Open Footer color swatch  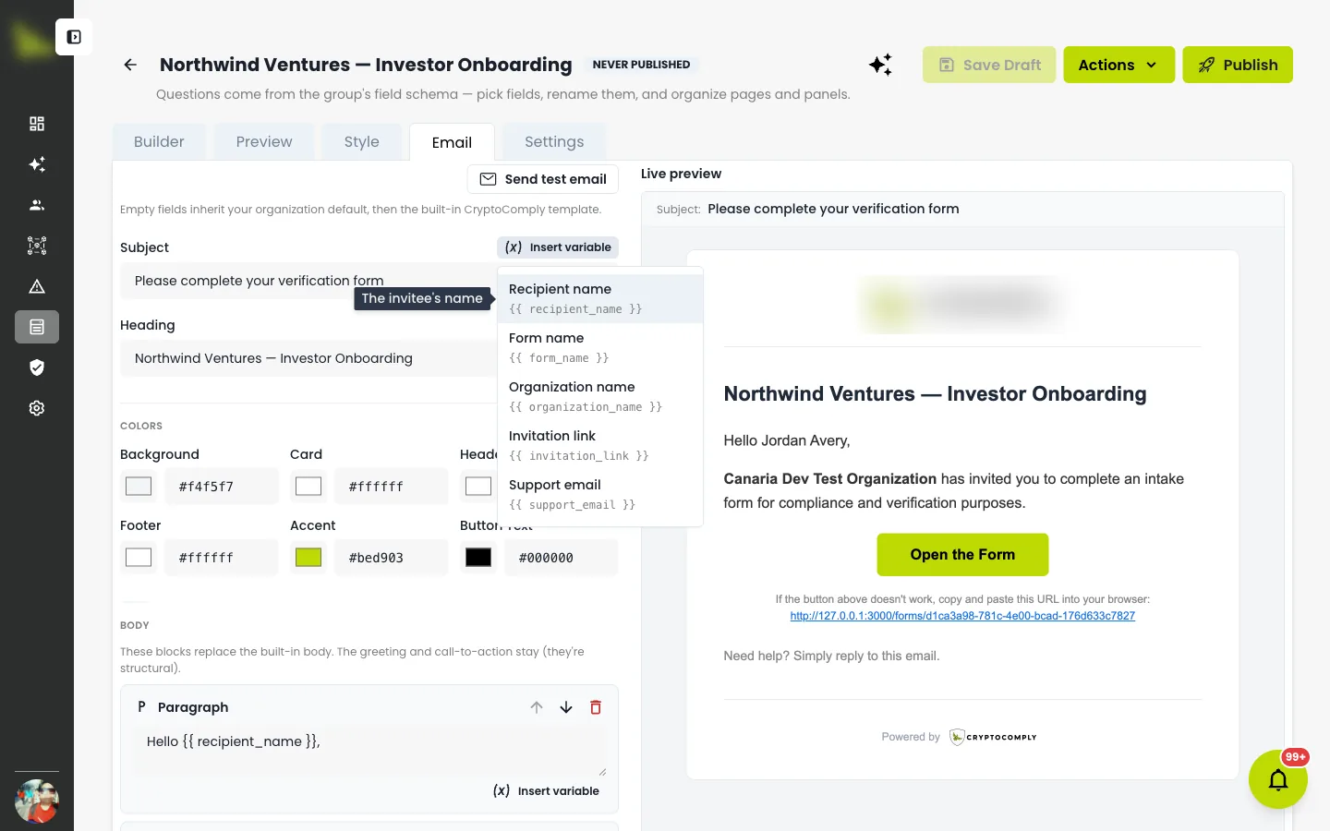(x=139, y=558)
